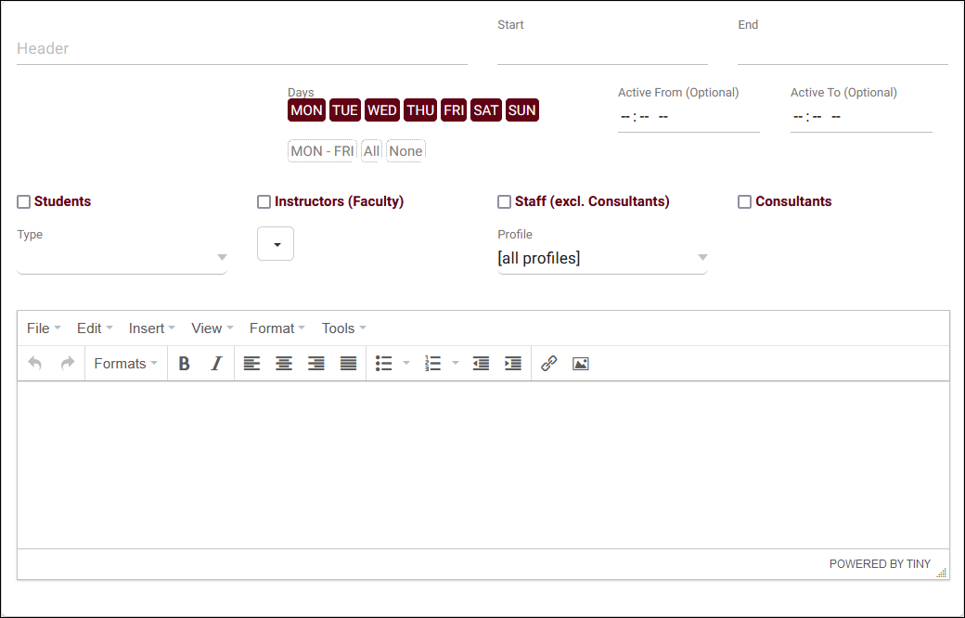Open the Formats dropdown in toolbar
This screenshot has width=965, height=618.
pos(125,364)
